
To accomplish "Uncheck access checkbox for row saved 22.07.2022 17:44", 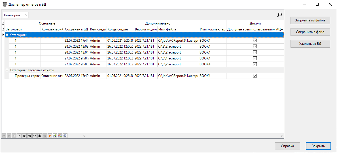I will [x=255, y=41].
